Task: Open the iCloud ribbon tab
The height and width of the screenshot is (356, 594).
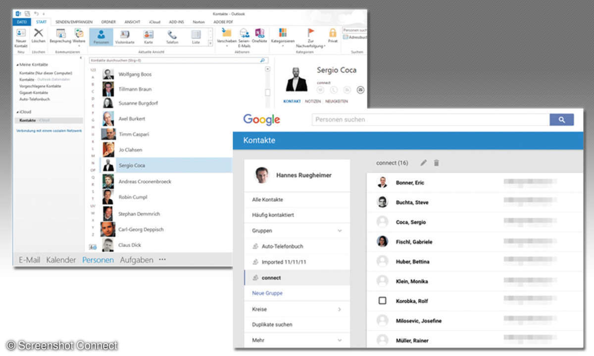Action: tap(154, 22)
